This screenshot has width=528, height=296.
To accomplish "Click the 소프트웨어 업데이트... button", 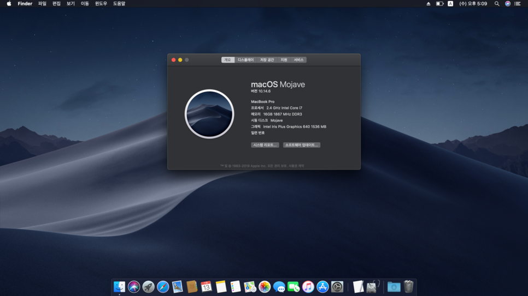I will (x=301, y=145).
